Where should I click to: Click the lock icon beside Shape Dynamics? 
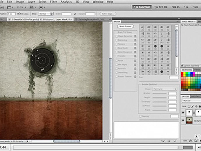pyautogui.click(x=135, y=36)
